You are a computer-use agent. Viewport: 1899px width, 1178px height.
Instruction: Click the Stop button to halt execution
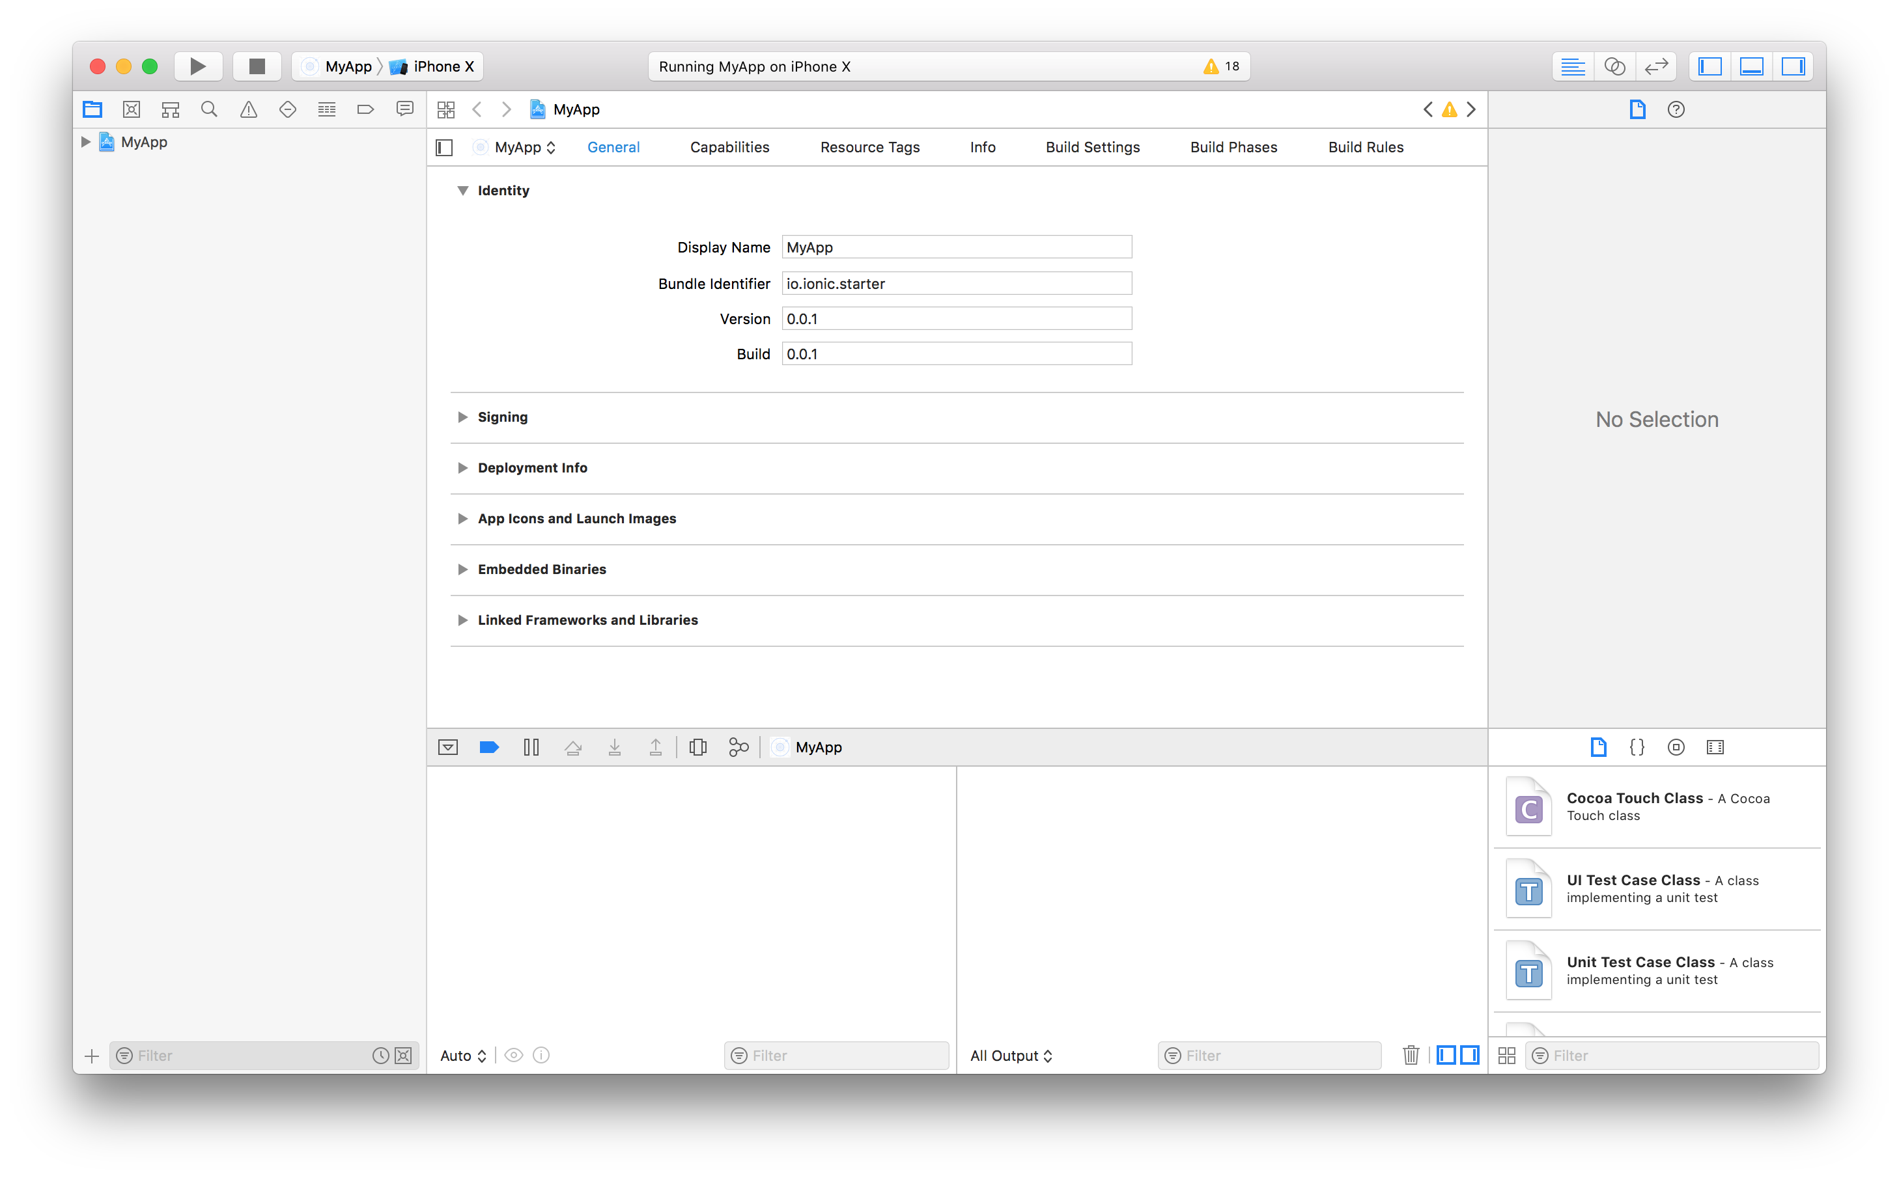[x=257, y=65]
